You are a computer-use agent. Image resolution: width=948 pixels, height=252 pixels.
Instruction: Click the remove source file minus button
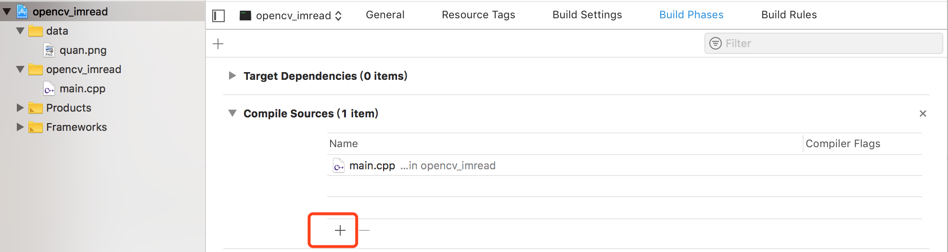364,230
